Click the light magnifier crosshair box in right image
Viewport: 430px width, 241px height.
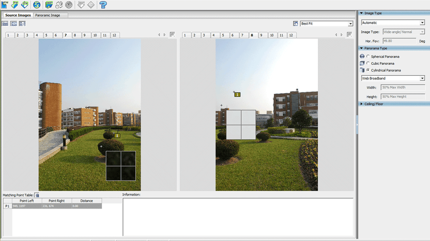pos(241,125)
